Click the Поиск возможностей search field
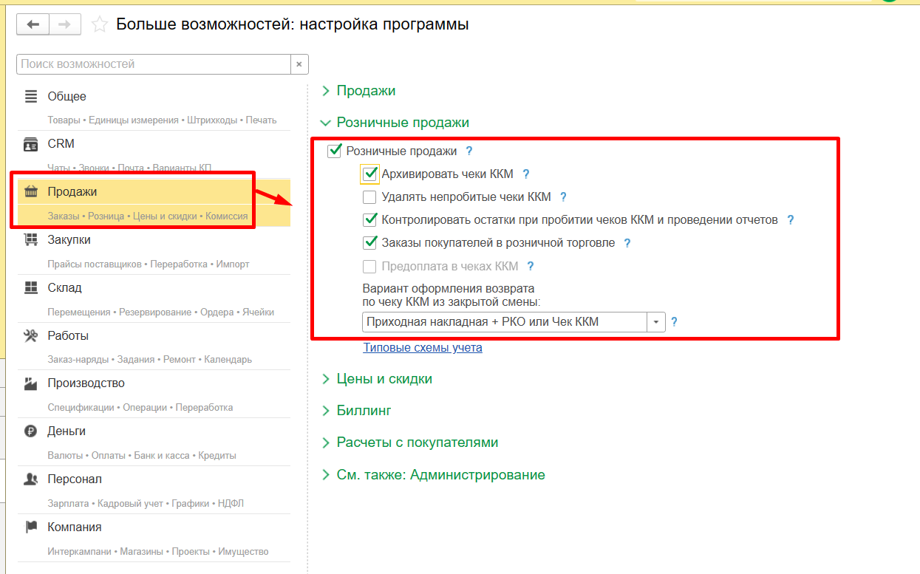 tap(153, 64)
